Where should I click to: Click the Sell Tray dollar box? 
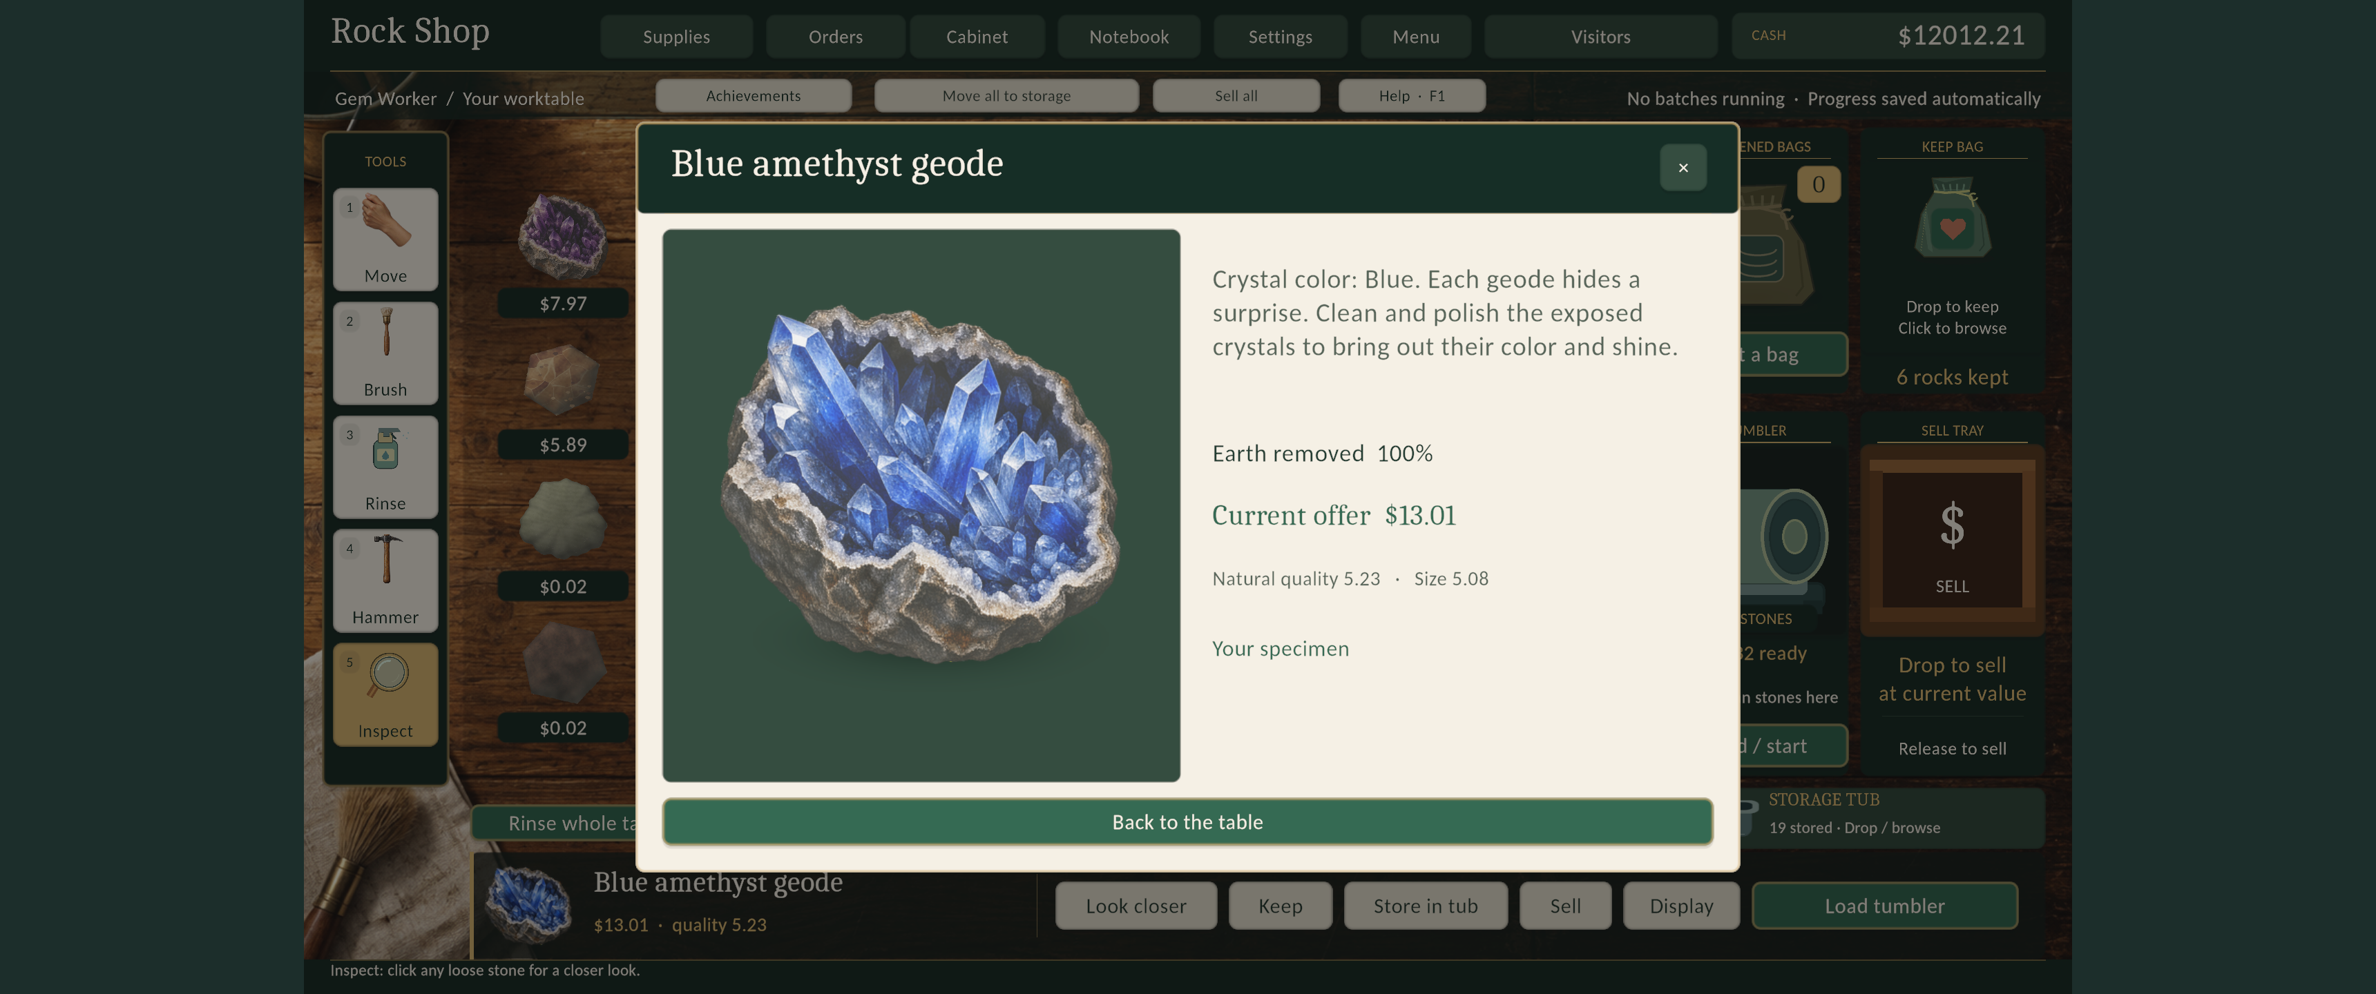point(1952,540)
